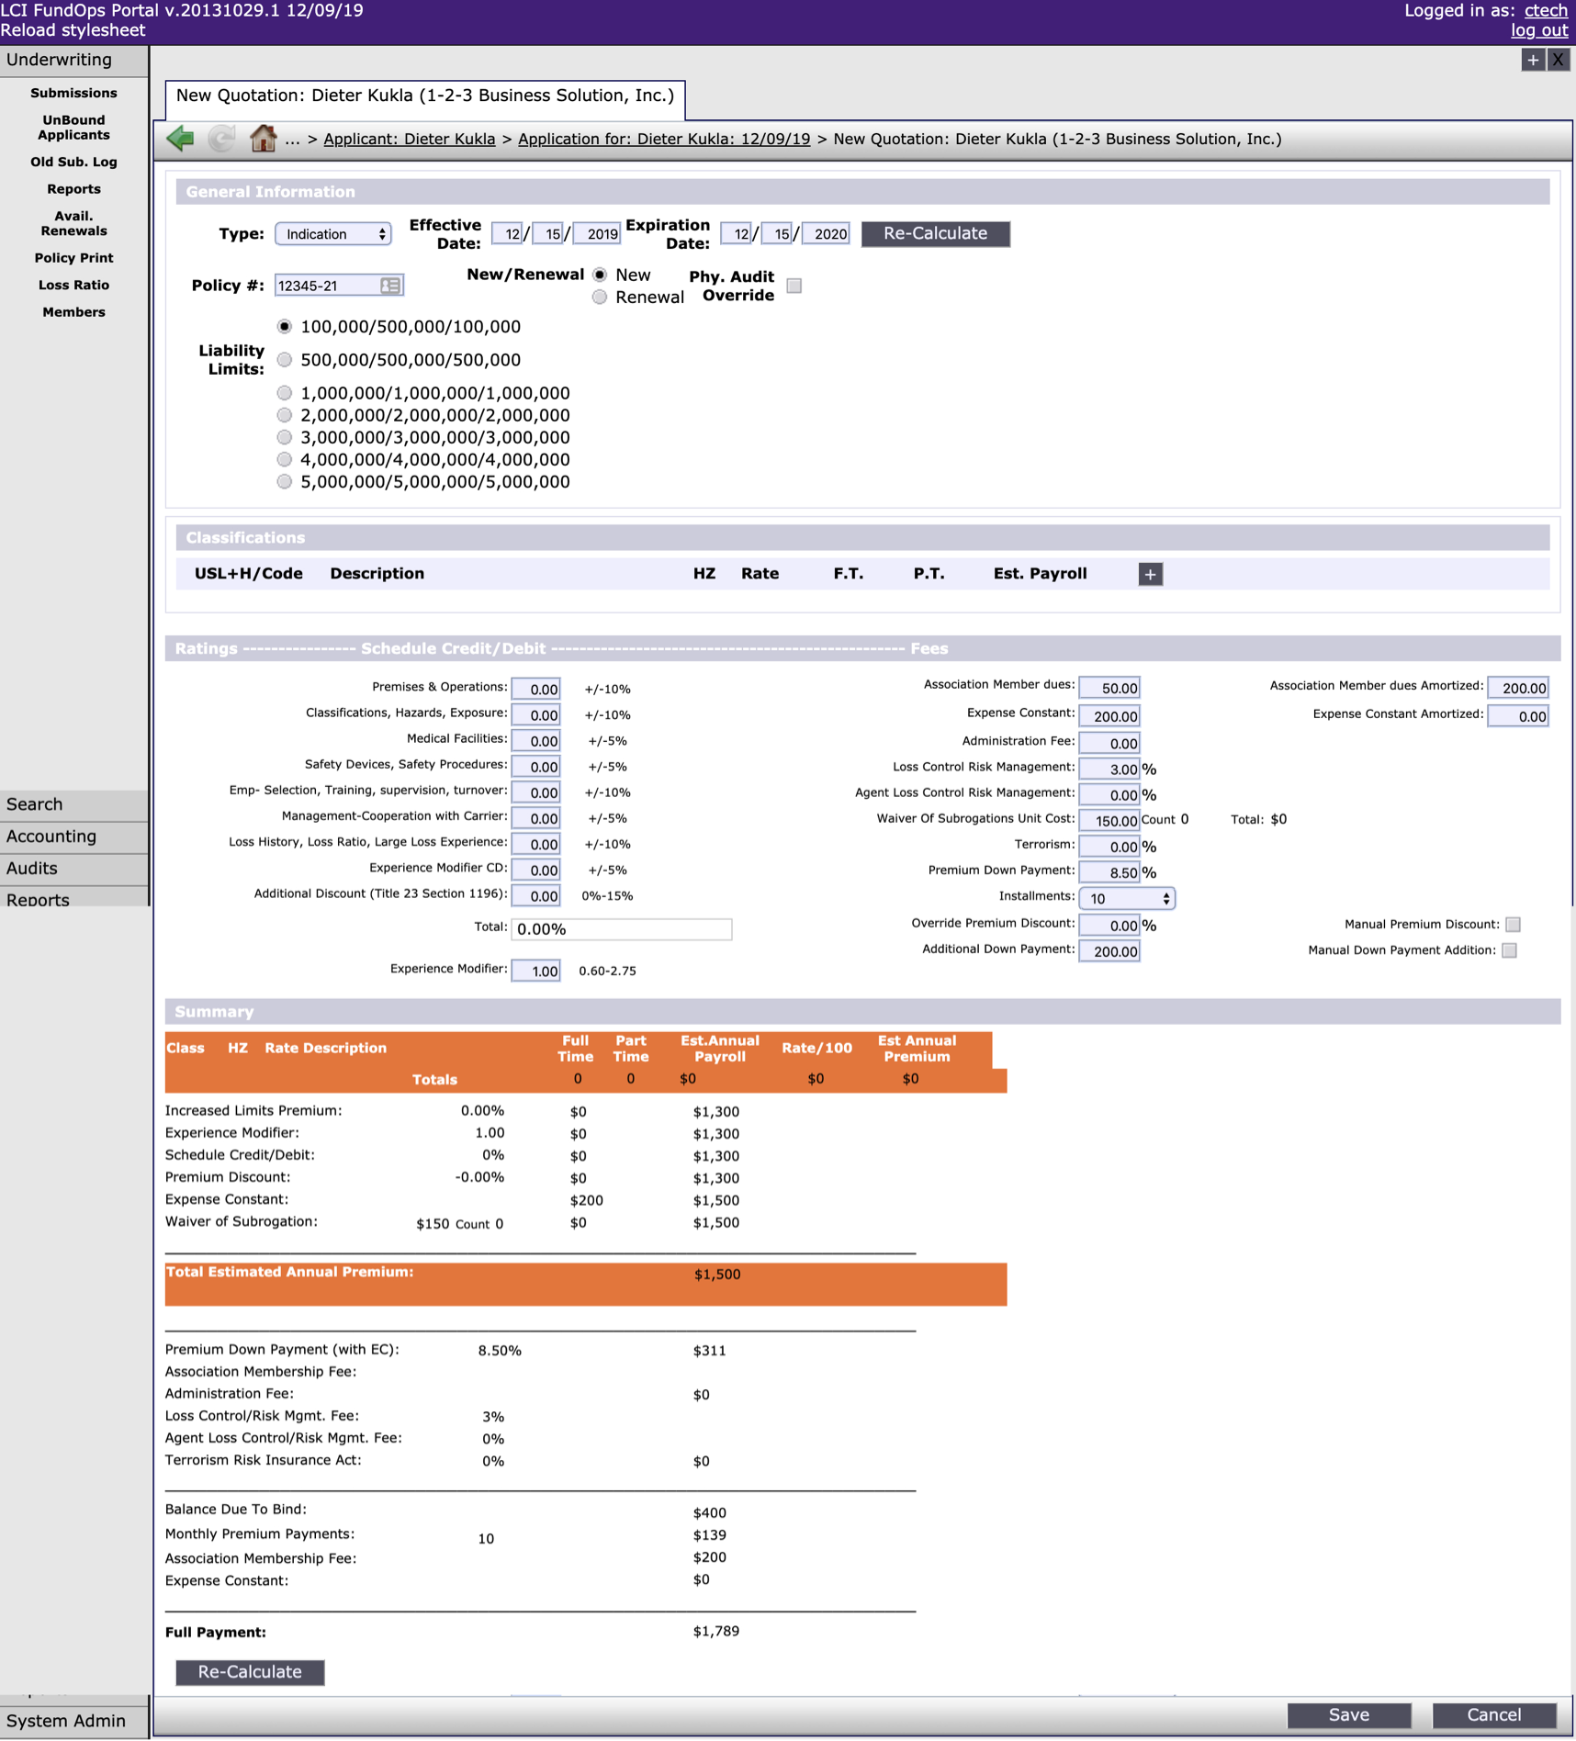
Task: Choose 1,000,000/1,000,000/1,000,000 liability limits
Action: pyautogui.click(x=285, y=393)
